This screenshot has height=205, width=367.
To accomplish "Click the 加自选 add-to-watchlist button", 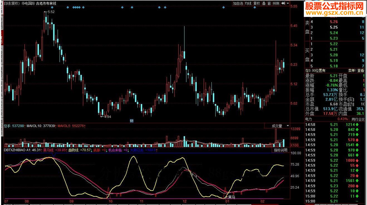I will [238, 3].
